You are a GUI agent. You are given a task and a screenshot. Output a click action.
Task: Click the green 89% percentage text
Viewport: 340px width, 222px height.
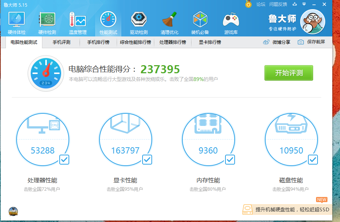pos(199,80)
